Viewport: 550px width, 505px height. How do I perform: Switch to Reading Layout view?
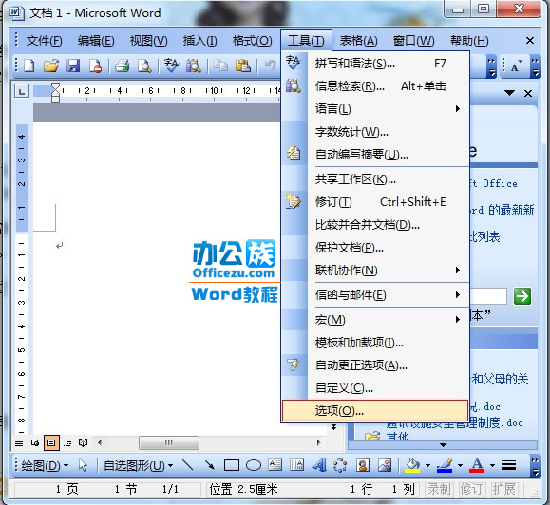pos(84,442)
